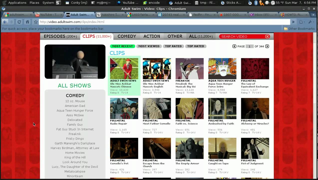Open the Freaknik Big Uzi clip thumbnail

(x=189, y=69)
